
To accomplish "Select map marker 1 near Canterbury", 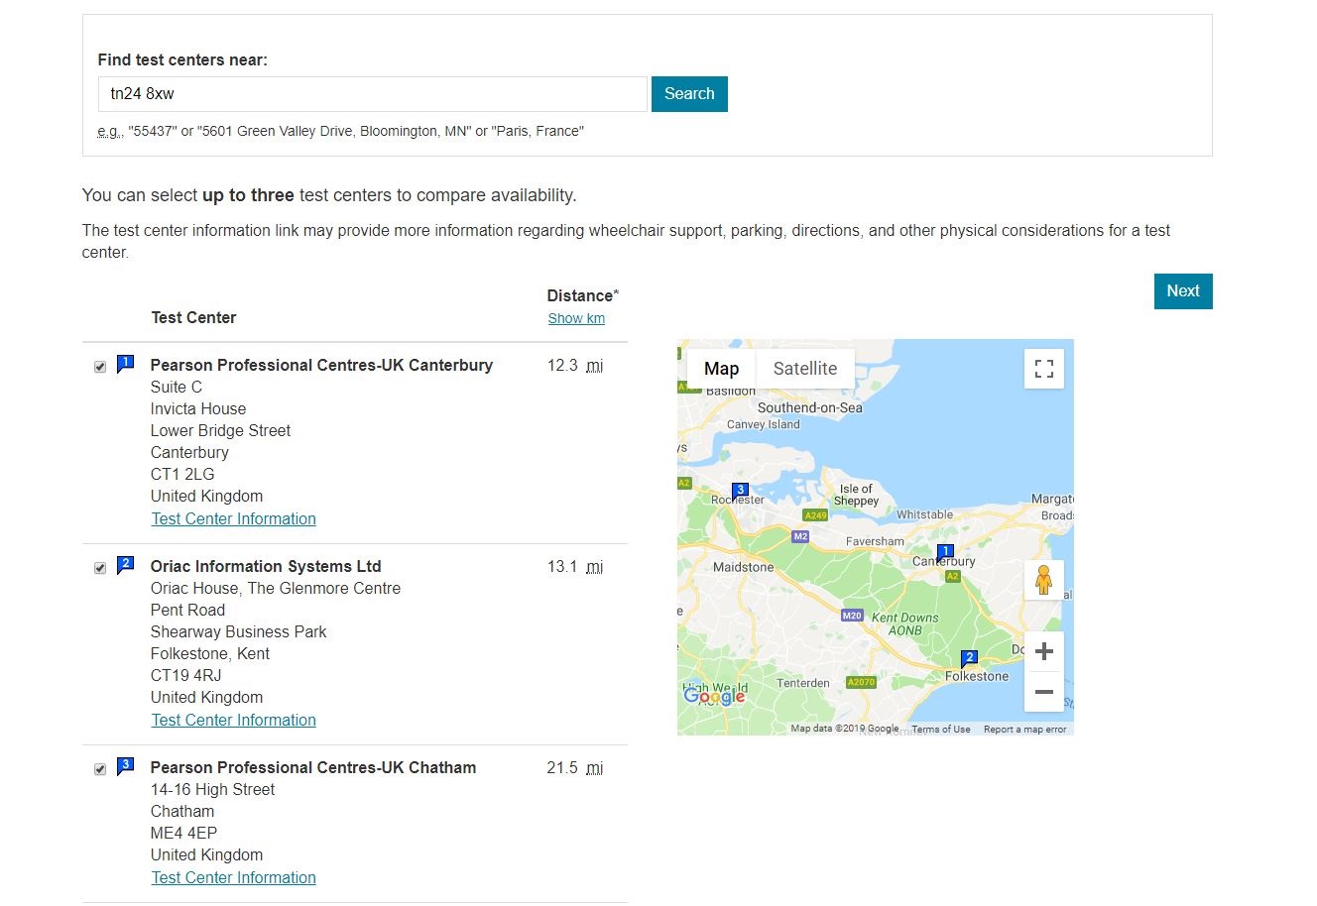I will click(x=944, y=549).
